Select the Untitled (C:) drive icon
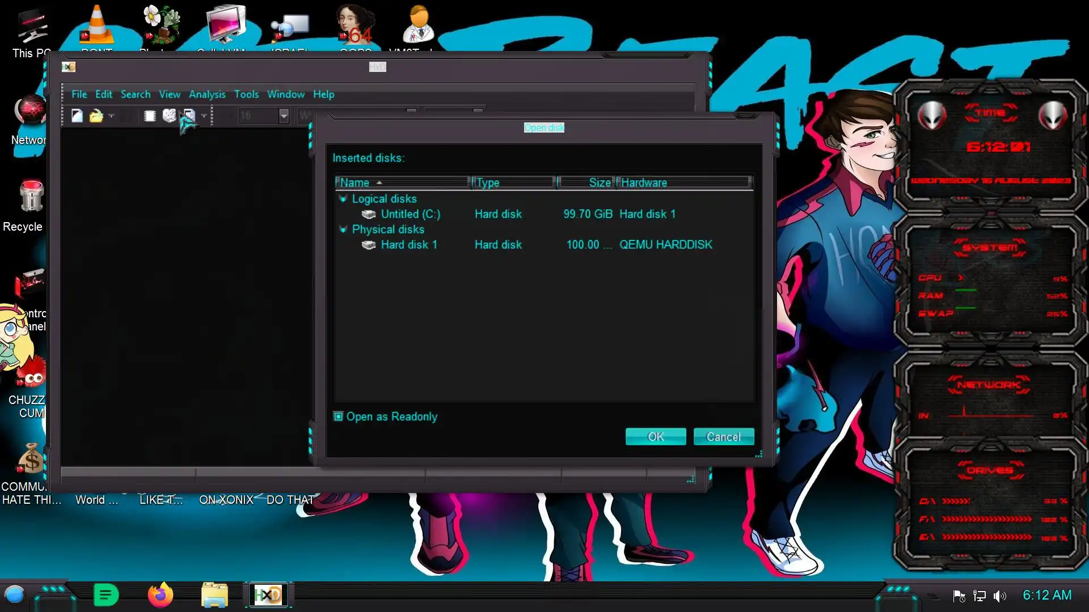 pos(369,214)
